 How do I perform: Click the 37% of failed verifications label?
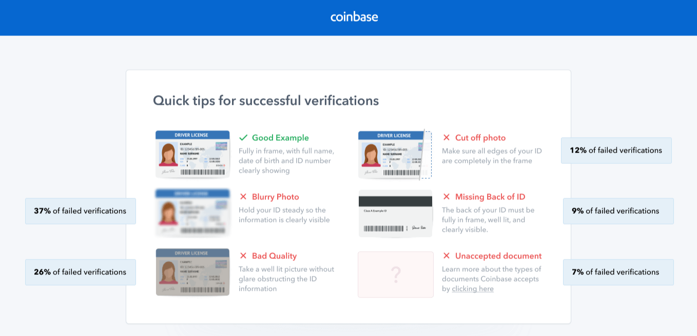(x=81, y=211)
